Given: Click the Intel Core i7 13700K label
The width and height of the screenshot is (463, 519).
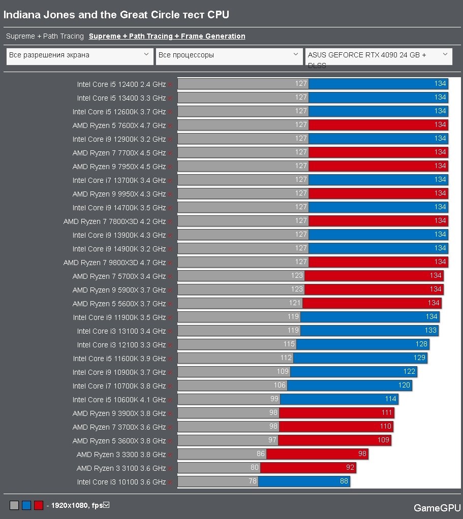Looking at the screenshot, I should click(x=119, y=180).
